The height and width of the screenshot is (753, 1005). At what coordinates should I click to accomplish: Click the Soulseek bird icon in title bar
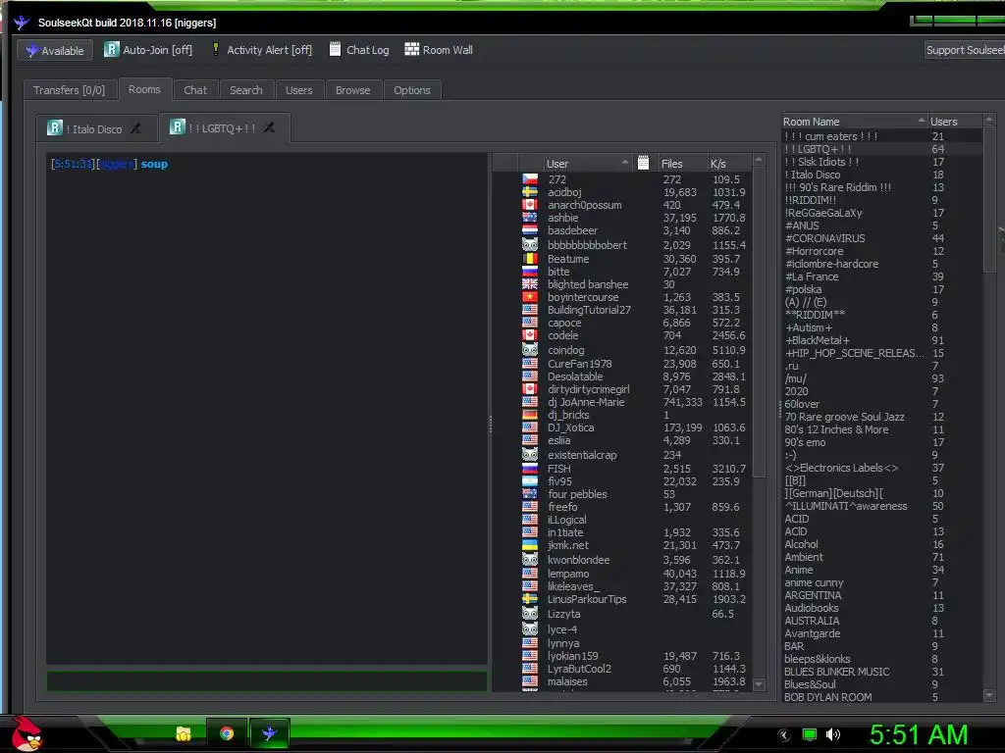click(22, 23)
